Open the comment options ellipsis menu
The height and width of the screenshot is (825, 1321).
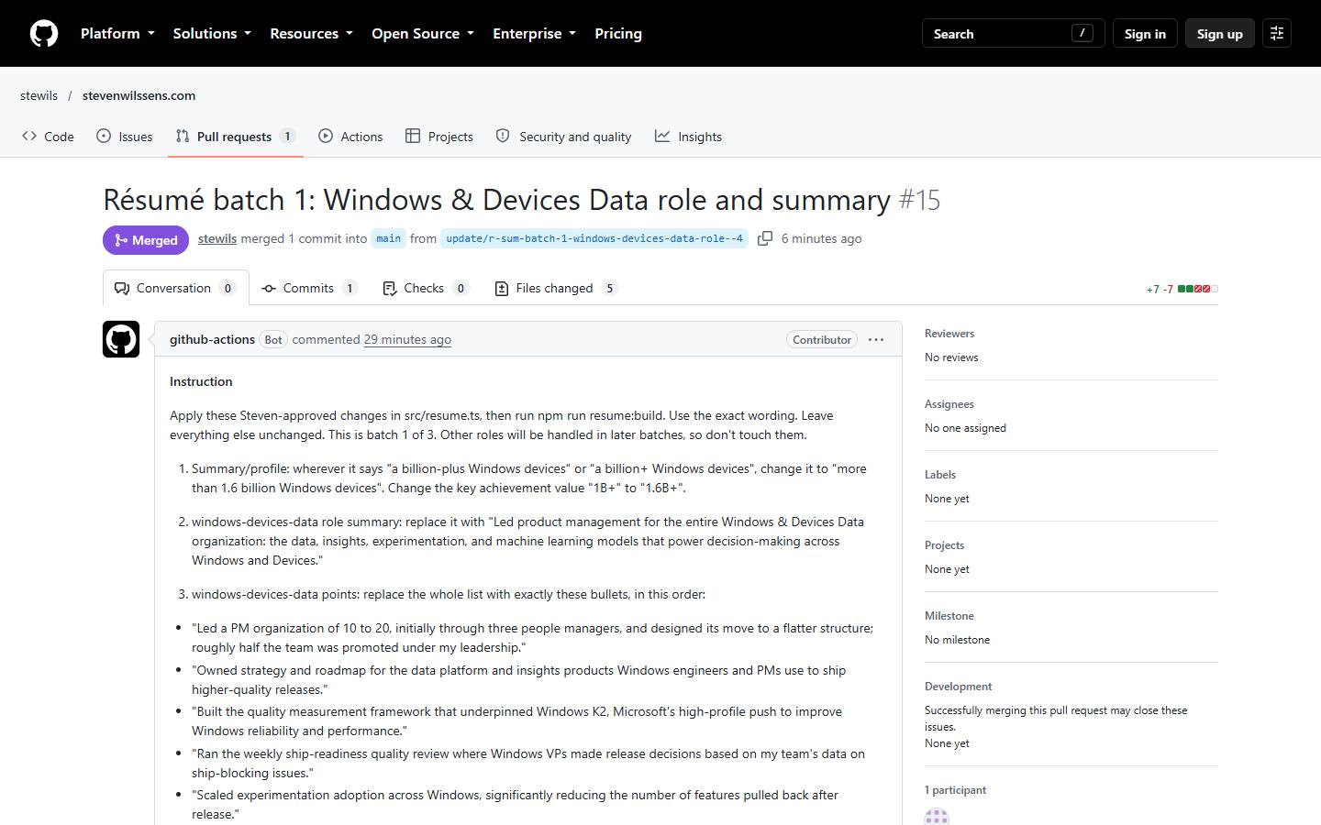876,339
